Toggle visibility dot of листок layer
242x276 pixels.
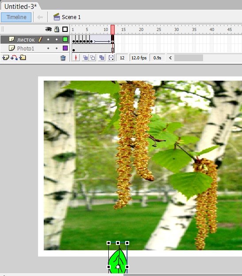tap(48, 39)
